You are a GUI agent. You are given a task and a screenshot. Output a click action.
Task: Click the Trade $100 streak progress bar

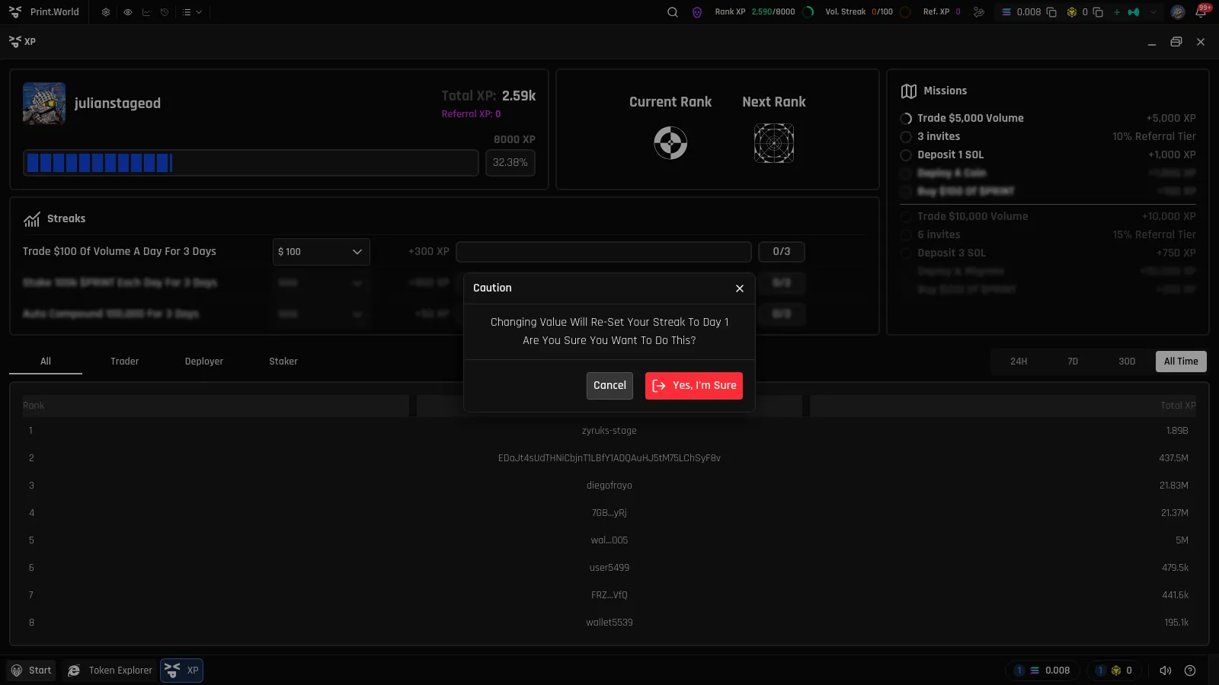[x=603, y=252]
